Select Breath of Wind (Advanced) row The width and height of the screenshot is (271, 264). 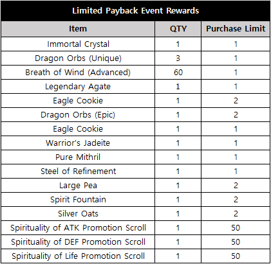coord(135,73)
